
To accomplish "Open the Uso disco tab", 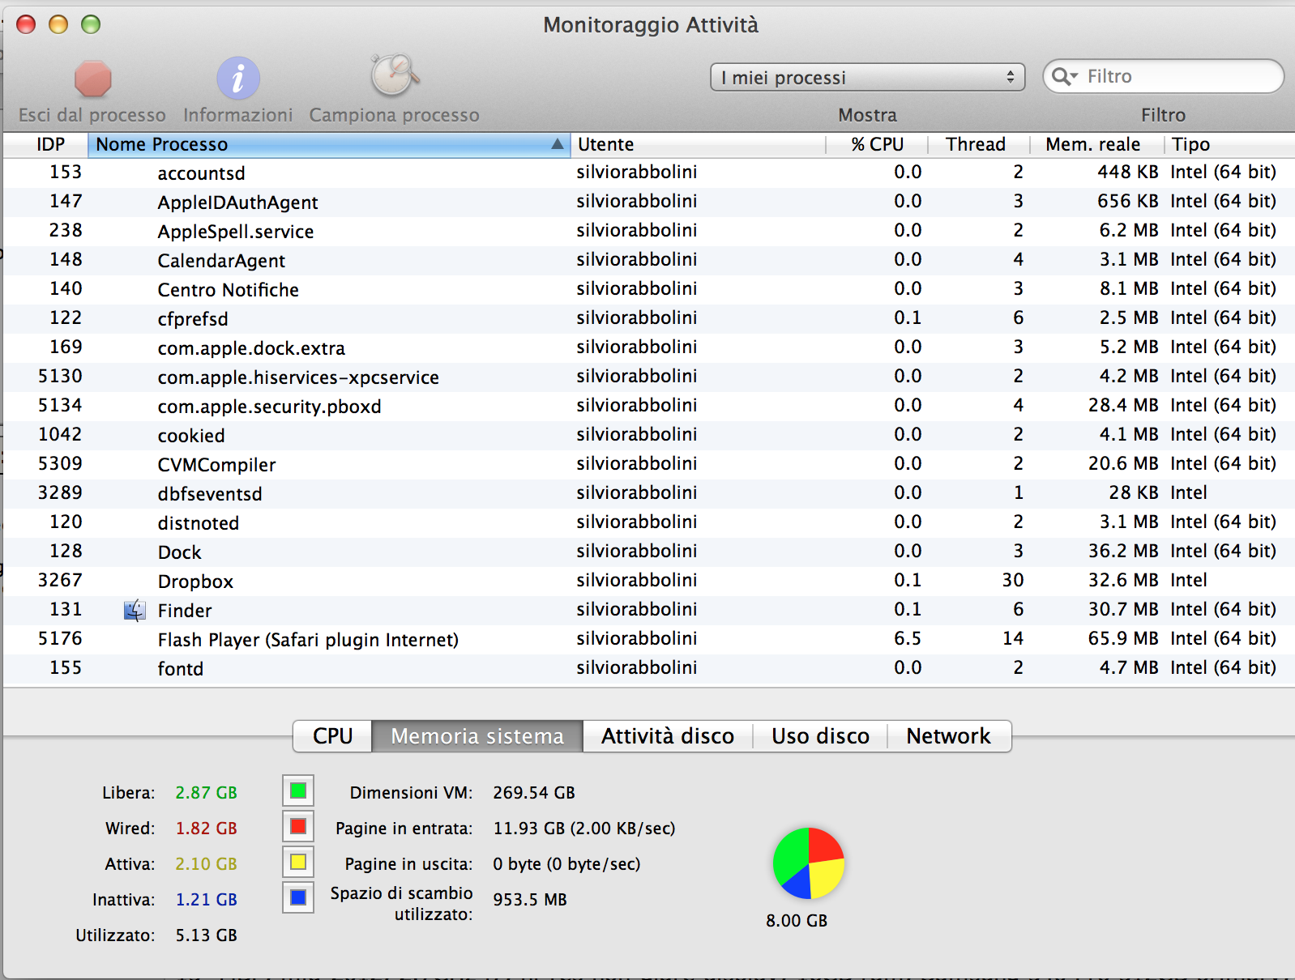I will [x=820, y=736].
